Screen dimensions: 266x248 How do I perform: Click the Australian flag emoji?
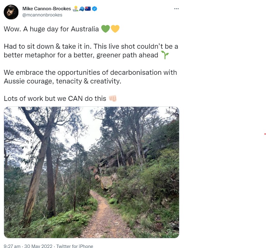click(88, 9)
